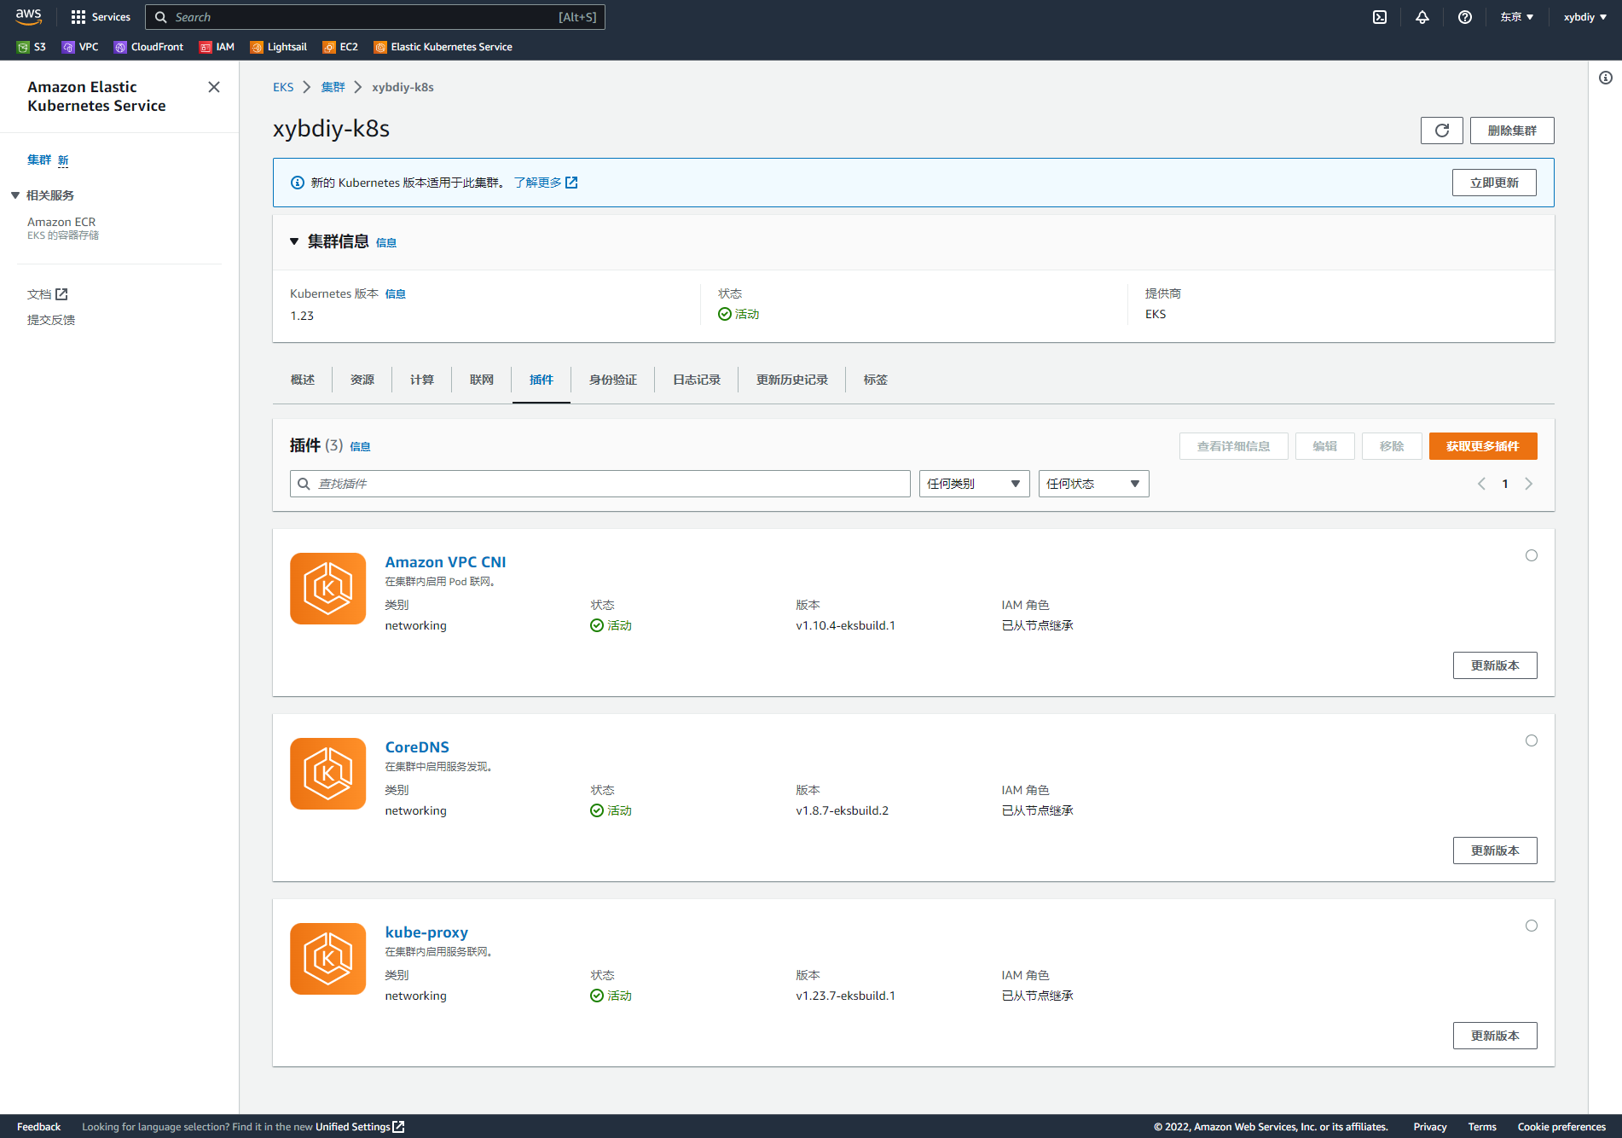Open VPC favorite shortcut
1622x1138 pixels.
pyautogui.click(x=80, y=47)
